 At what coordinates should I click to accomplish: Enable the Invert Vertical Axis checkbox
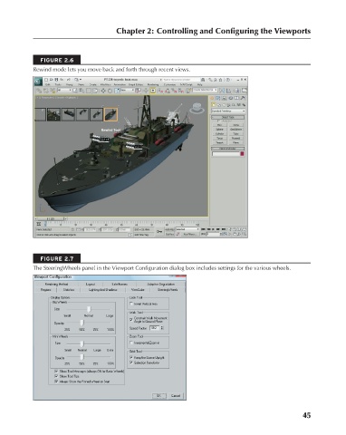pyautogui.click(x=131, y=304)
